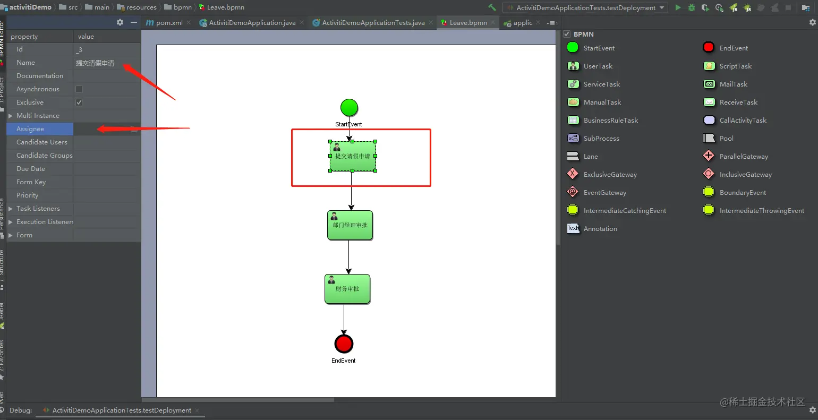Open the Debug panel gear settings
Viewport: 818px width, 420px height.
[x=812, y=410]
